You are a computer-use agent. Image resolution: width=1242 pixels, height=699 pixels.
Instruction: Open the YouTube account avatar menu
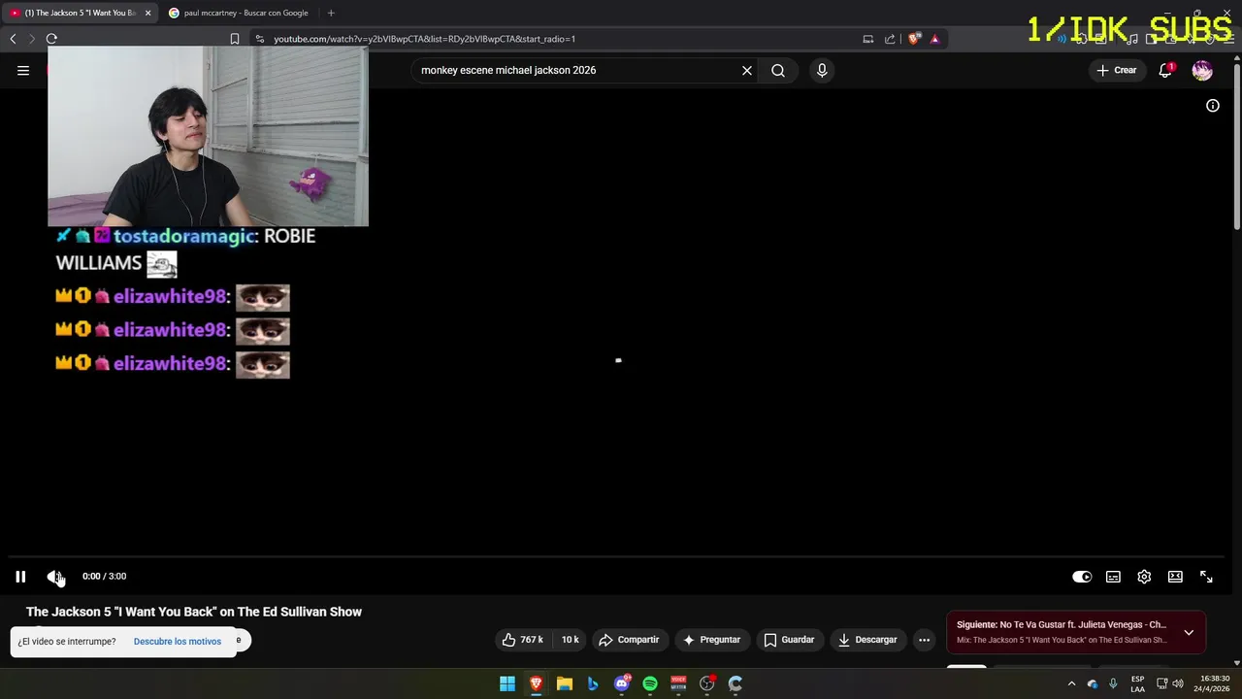click(x=1202, y=70)
